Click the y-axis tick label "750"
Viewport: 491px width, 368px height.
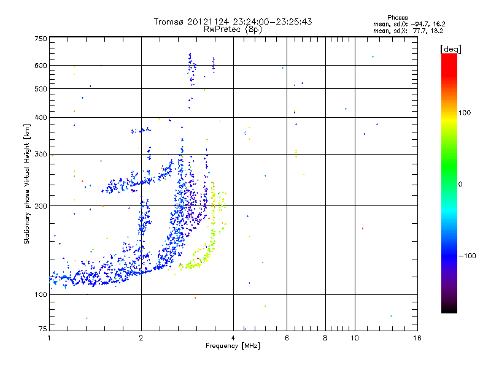pos(41,39)
